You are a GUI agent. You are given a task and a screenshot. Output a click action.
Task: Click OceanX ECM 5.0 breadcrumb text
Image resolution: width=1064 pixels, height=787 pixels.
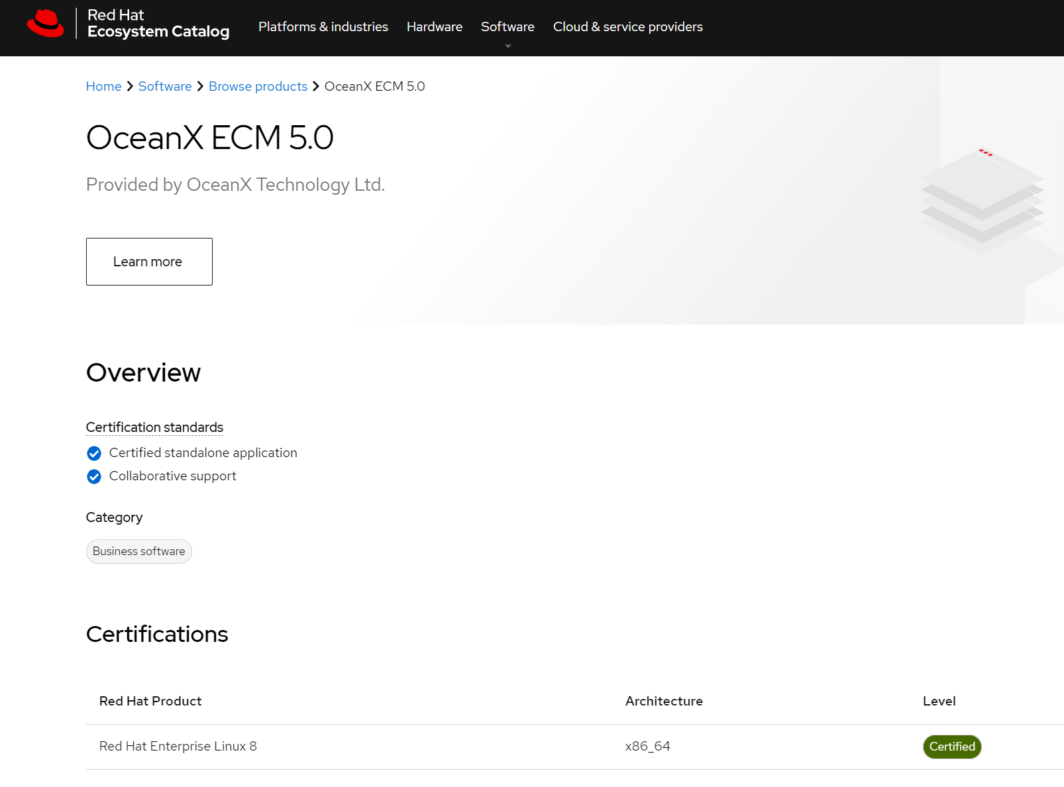point(375,86)
